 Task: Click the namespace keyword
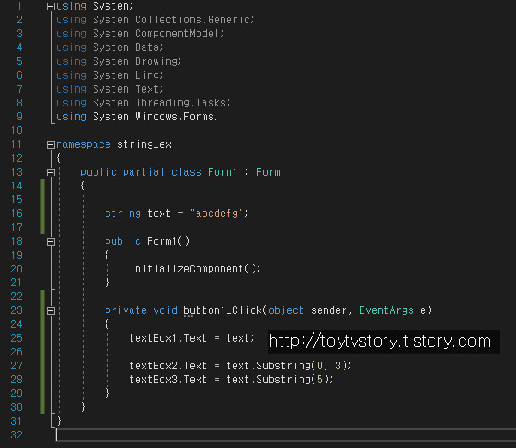(x=83, y=144)
